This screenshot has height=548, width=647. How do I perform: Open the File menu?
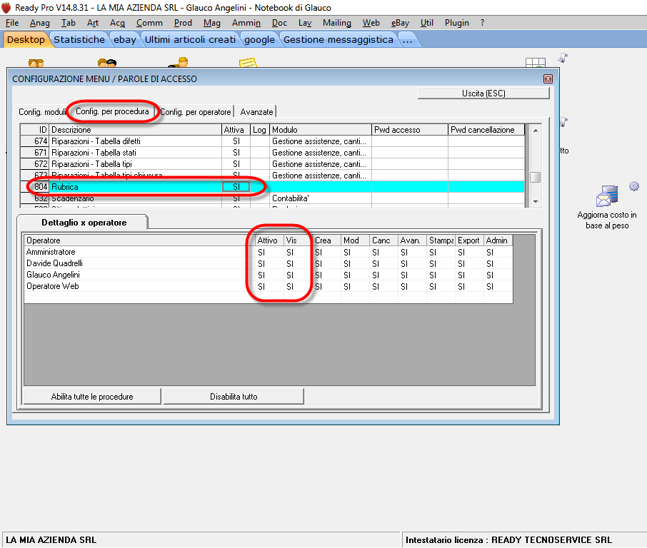[12, 23]
